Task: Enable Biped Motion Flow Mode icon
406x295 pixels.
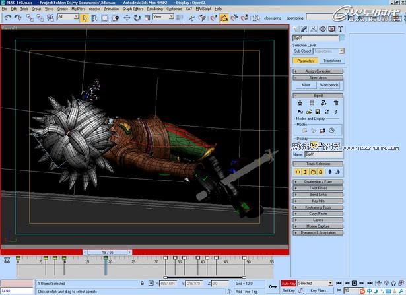Action: (324, 103)
